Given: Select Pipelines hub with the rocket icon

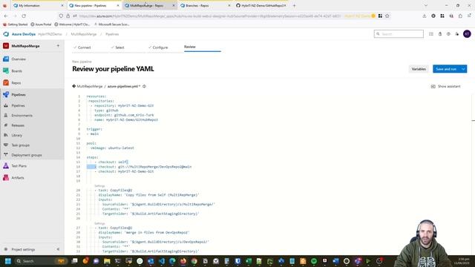Looking at the screenshot, I should point(19,95).
